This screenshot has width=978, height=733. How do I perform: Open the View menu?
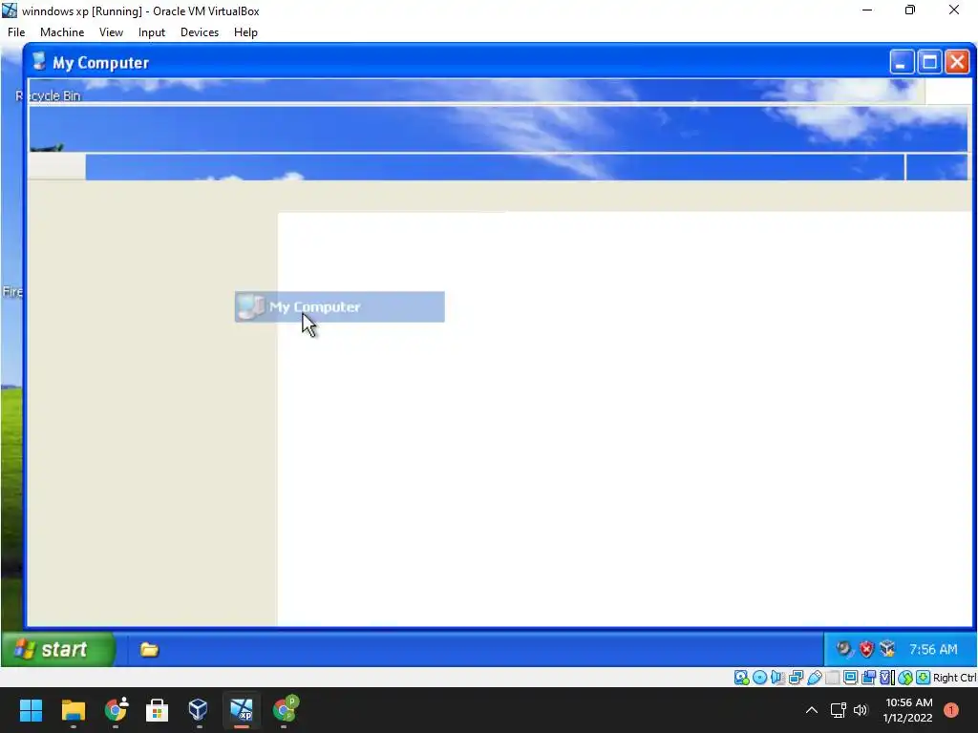click(111, 32)
